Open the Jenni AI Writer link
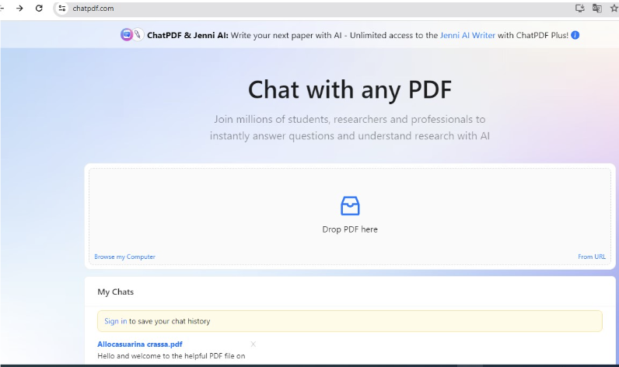Viewport: 619px width, 367px height. (x=467, y=35)
